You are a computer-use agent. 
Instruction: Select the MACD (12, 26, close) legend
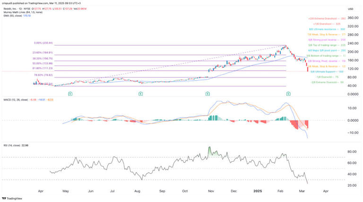tap(19, 100)
